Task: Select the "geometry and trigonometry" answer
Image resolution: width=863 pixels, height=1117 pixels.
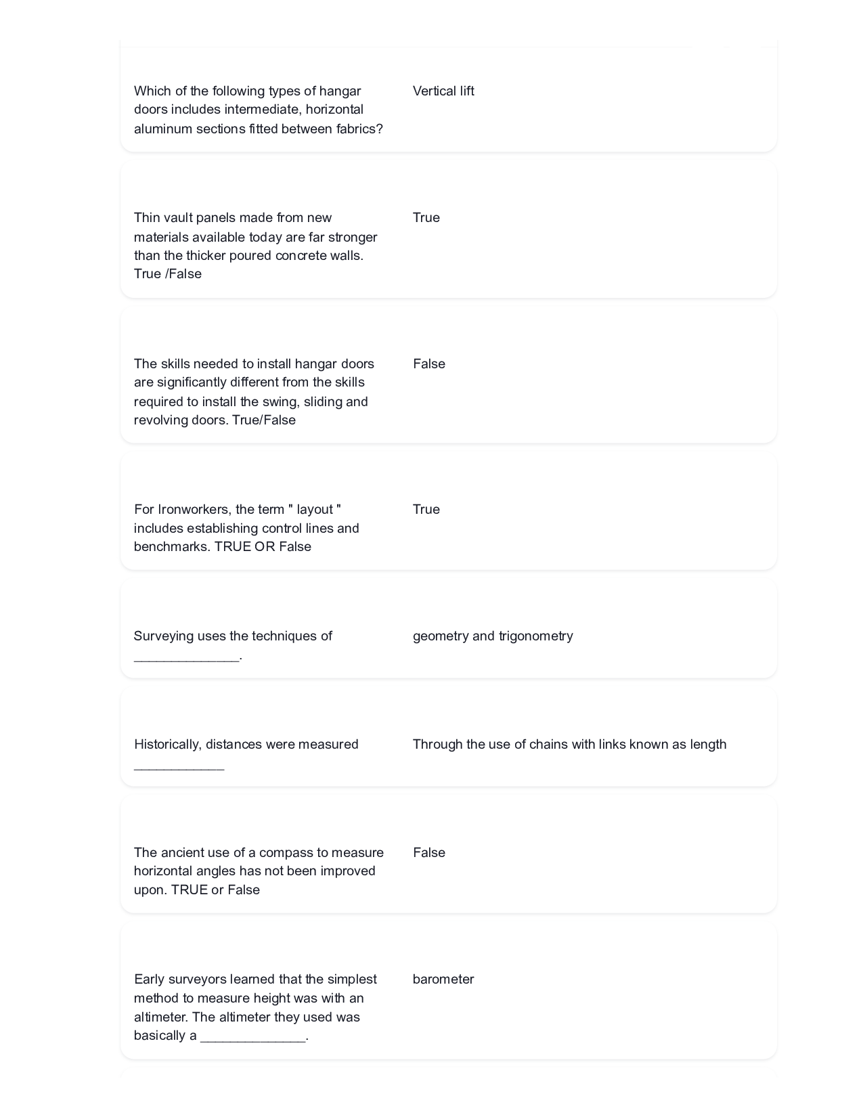Action: 493,636
